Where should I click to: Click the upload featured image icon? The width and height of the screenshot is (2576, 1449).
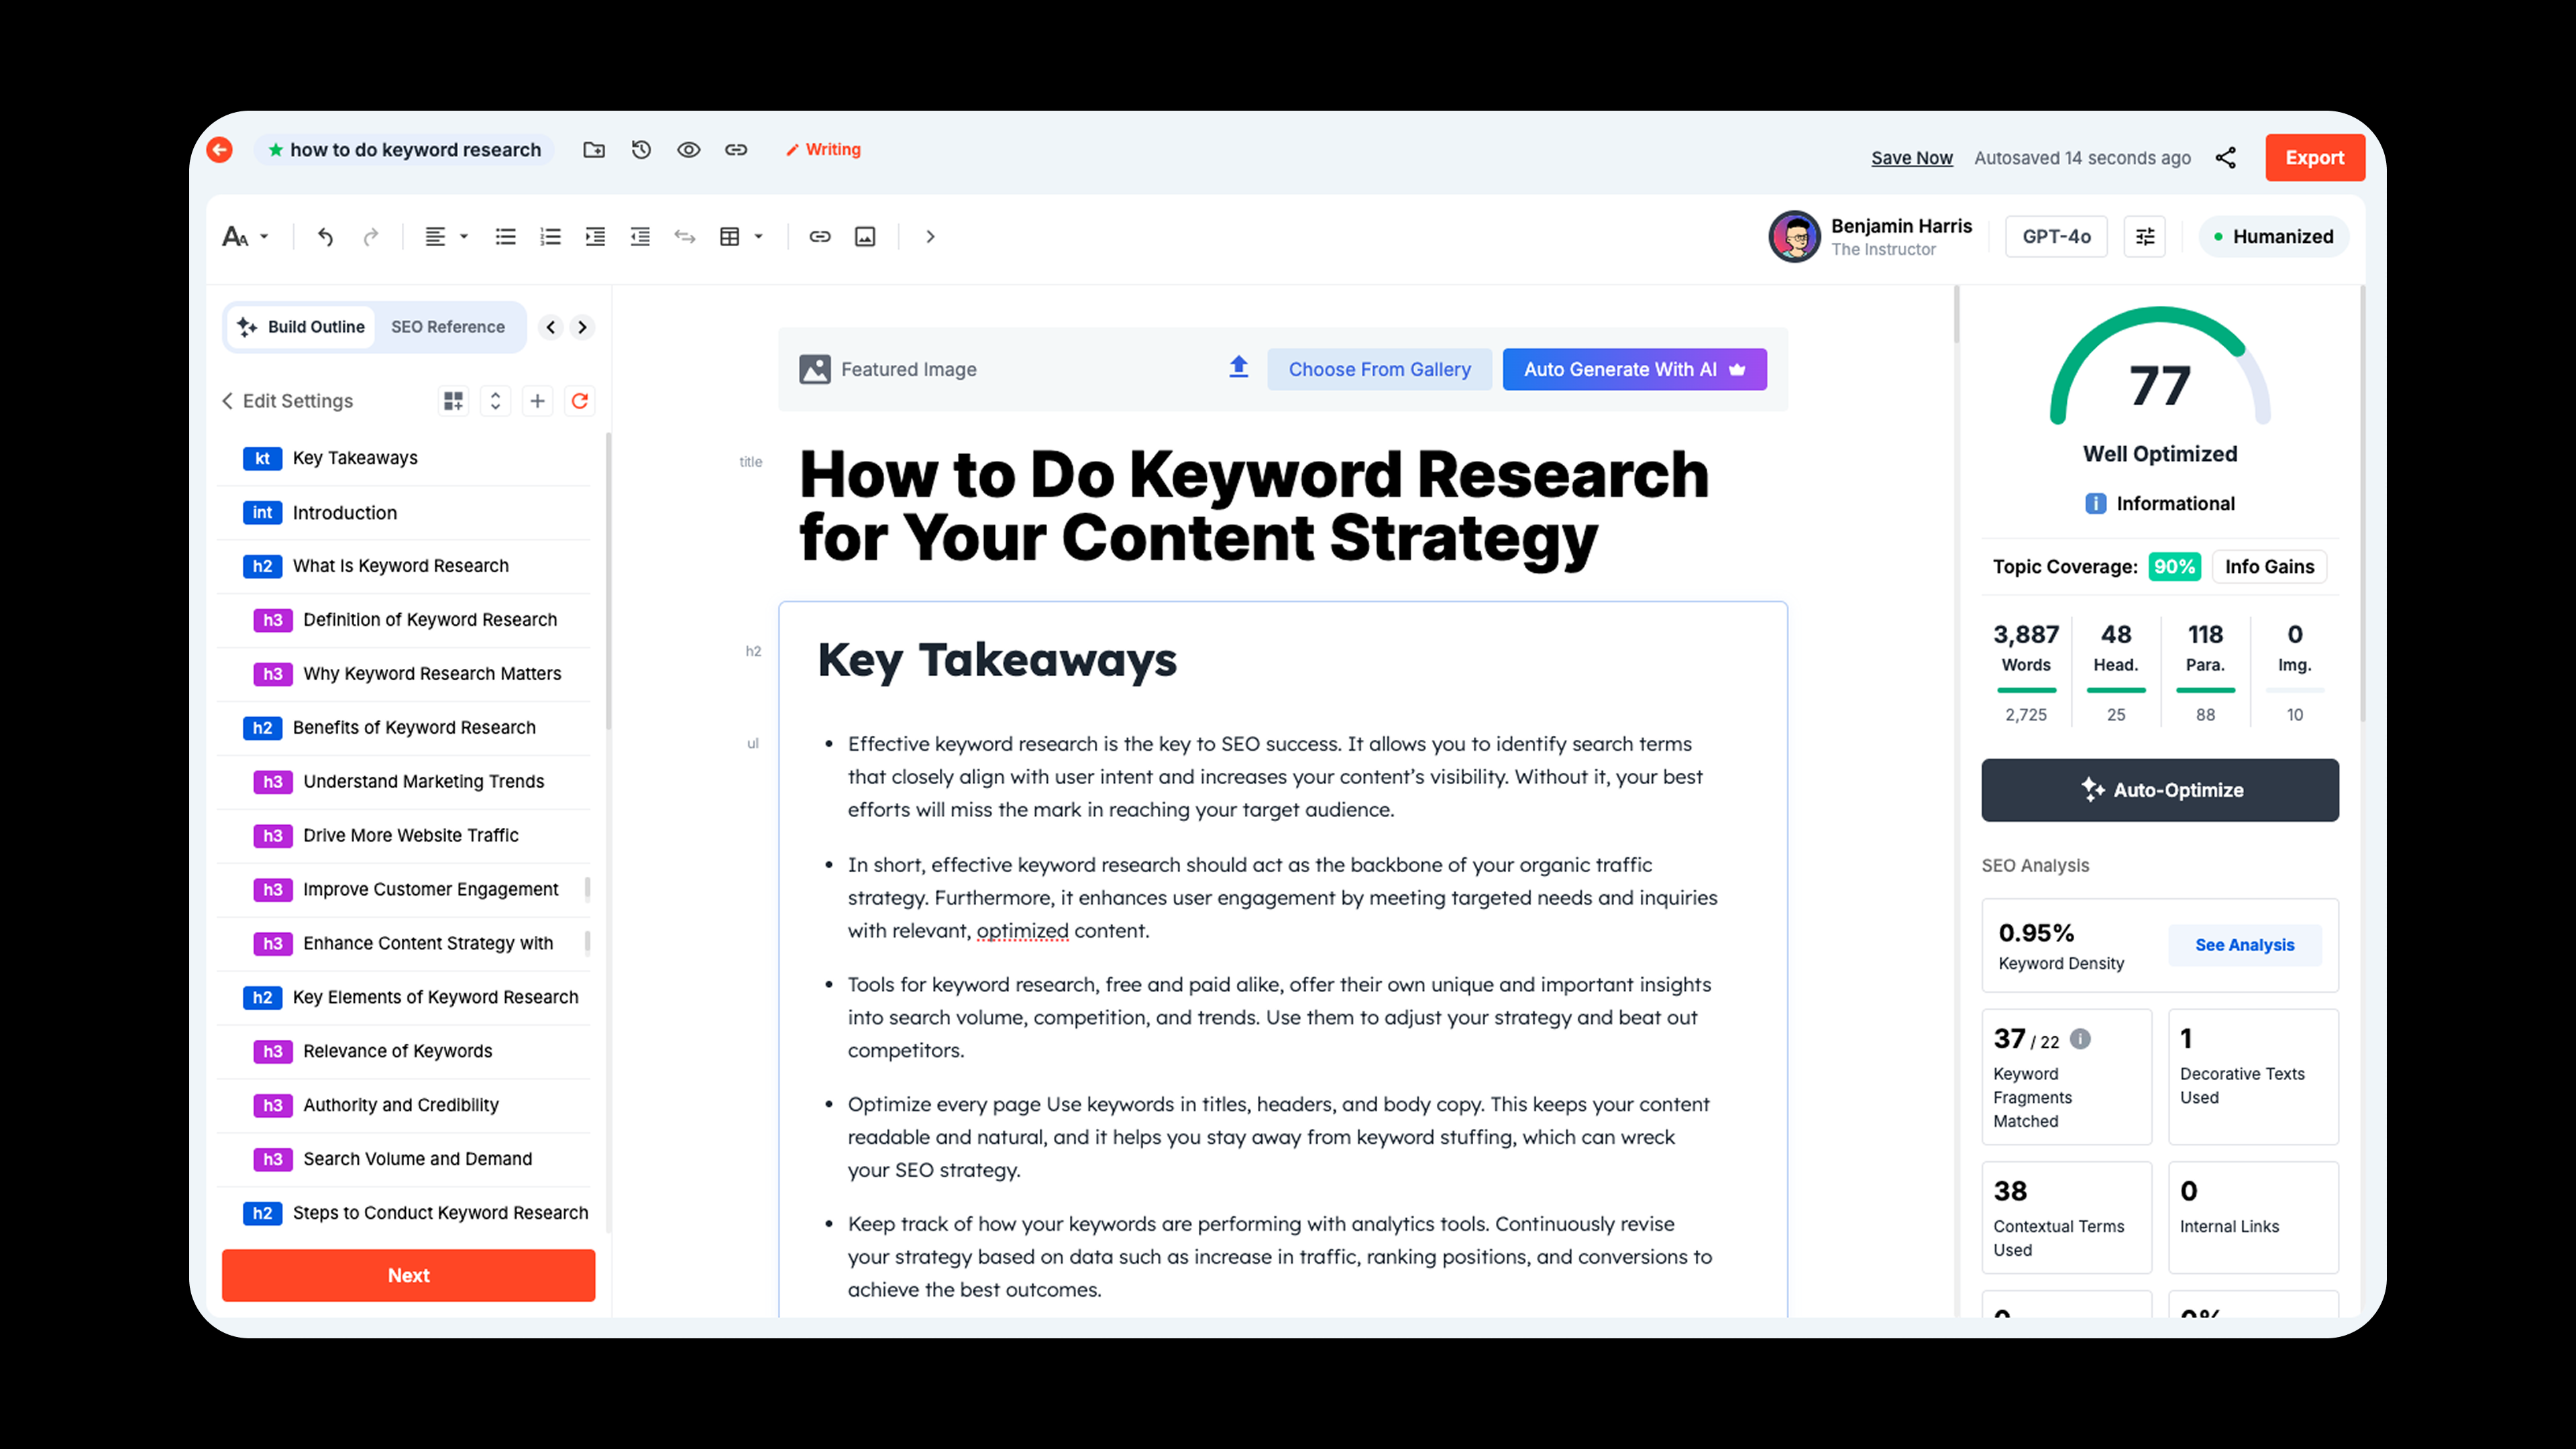pos(1238,368)
